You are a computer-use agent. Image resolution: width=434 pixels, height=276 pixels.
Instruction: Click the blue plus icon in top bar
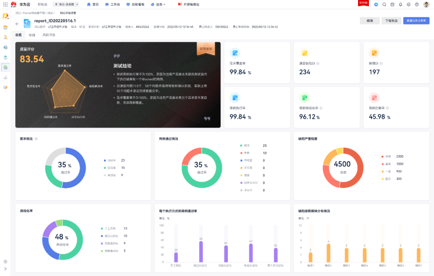tap(376, 4)
